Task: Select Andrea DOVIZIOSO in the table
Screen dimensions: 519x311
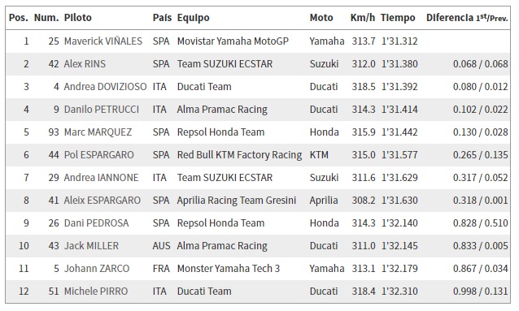Action: point(105,87)
